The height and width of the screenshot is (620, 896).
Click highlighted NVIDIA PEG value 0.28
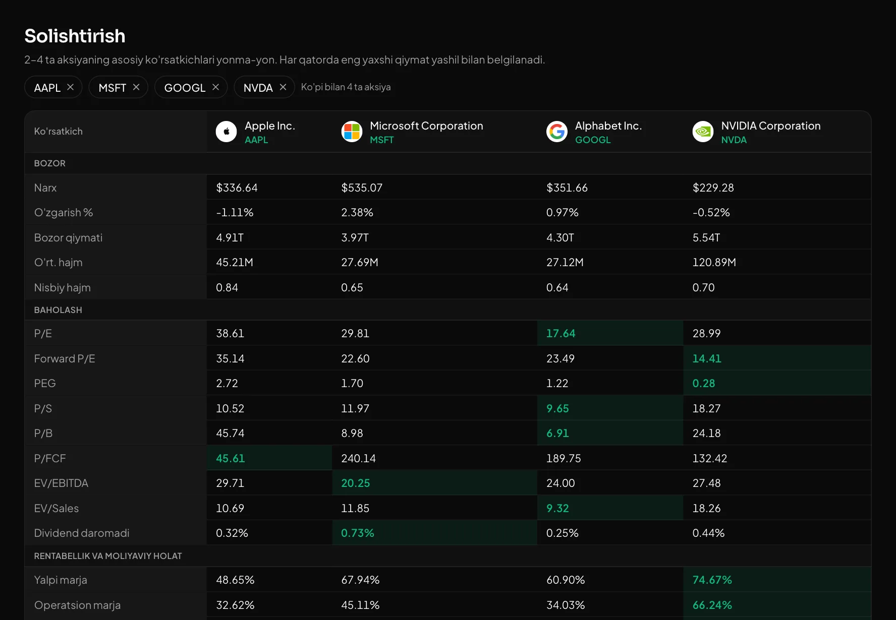704,383
